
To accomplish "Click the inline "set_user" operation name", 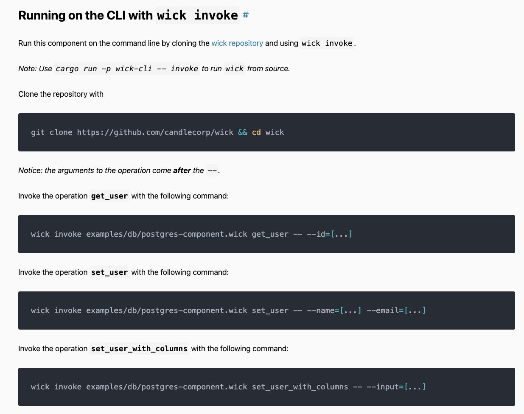I will [109, 272].
